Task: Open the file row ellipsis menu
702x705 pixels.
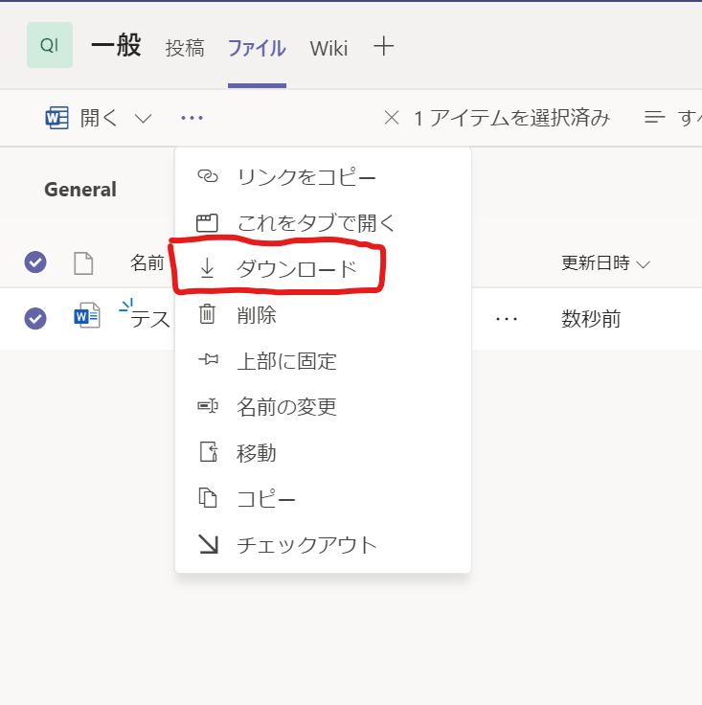Action: pos(507,319)
